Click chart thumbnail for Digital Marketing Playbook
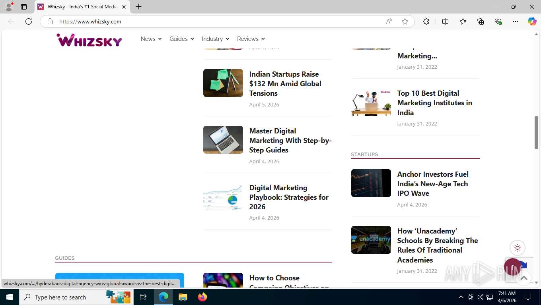The width and height of the screenshot is (541, 305). pos(223,197)
